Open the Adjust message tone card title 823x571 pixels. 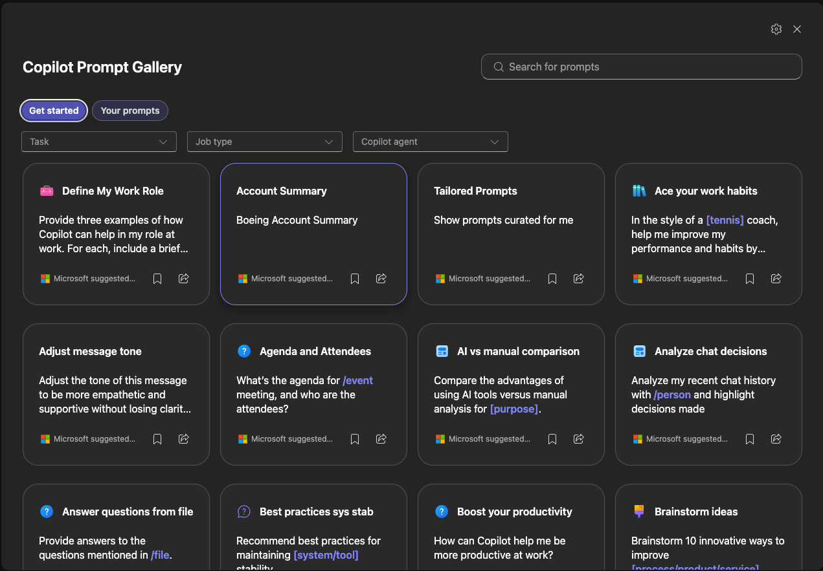coord(90,351)
